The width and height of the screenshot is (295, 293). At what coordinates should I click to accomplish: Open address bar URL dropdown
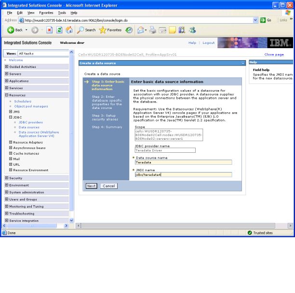point(255,20)
